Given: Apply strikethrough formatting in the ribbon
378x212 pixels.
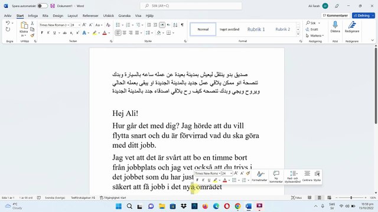Looking at the screenshot, I should pos(64,33).
